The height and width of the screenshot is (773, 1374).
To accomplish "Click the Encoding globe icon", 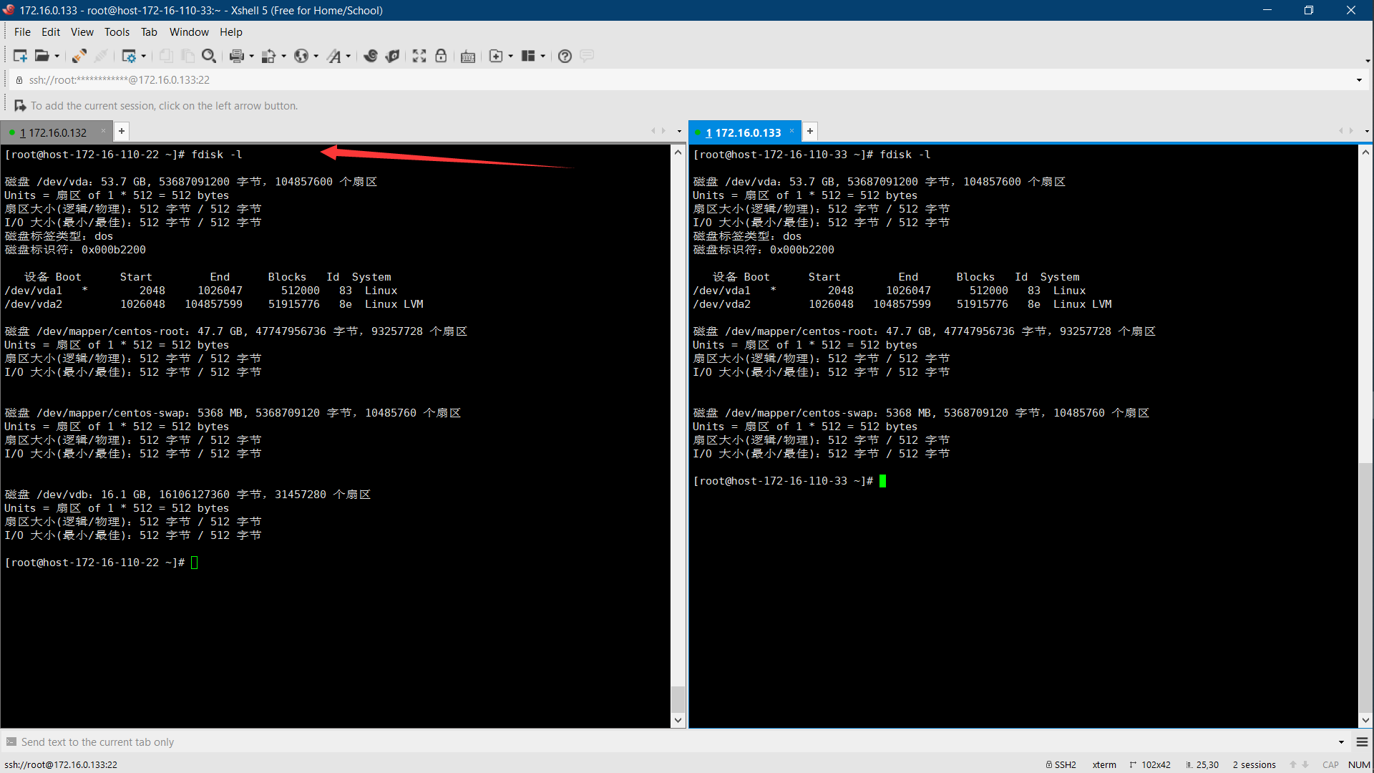I will [301, 56].
